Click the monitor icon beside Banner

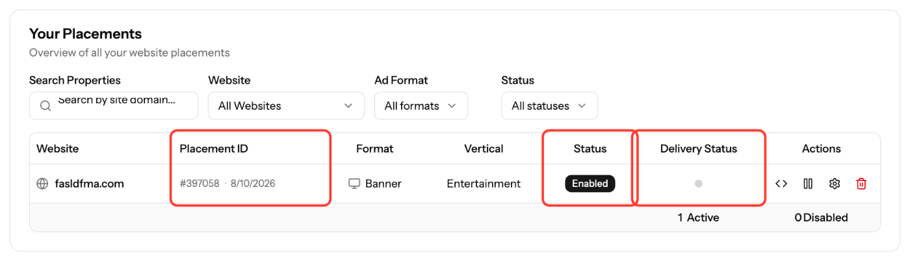tap(354, 184)
